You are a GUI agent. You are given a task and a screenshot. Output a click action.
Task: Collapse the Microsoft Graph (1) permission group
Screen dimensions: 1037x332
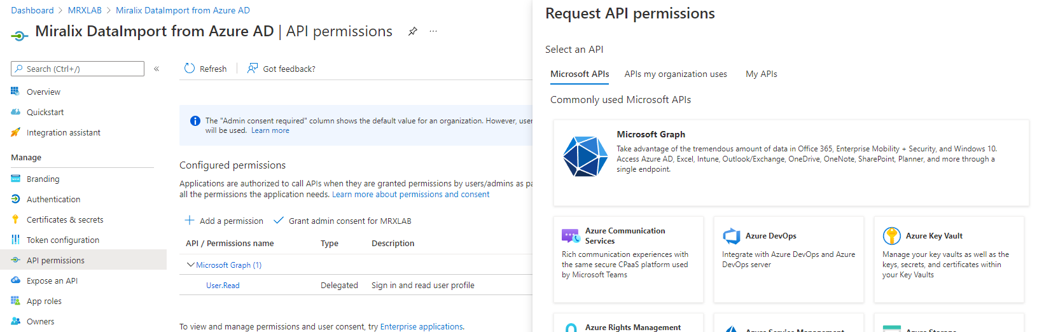point(190,265)
